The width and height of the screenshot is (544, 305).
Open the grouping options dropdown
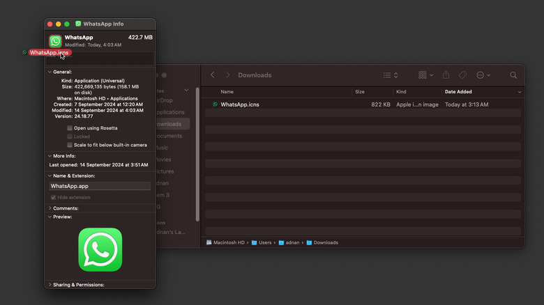coord(425,75)
